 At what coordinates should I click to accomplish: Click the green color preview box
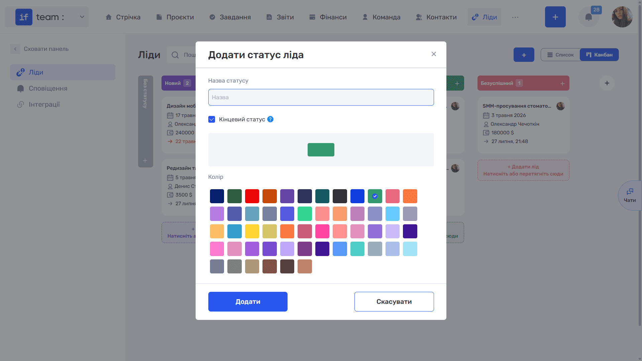[321, 150]
